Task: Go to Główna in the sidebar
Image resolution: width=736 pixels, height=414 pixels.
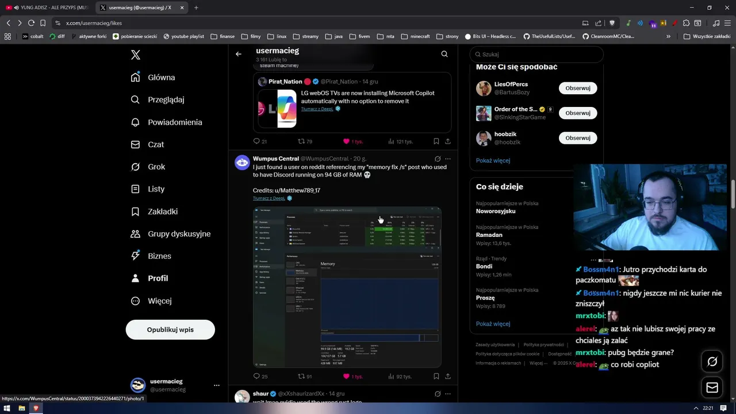Action: (154, 77)
